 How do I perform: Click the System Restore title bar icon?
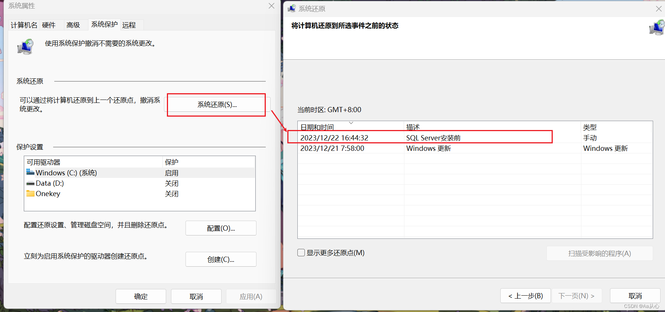click(x=292, y=8)
